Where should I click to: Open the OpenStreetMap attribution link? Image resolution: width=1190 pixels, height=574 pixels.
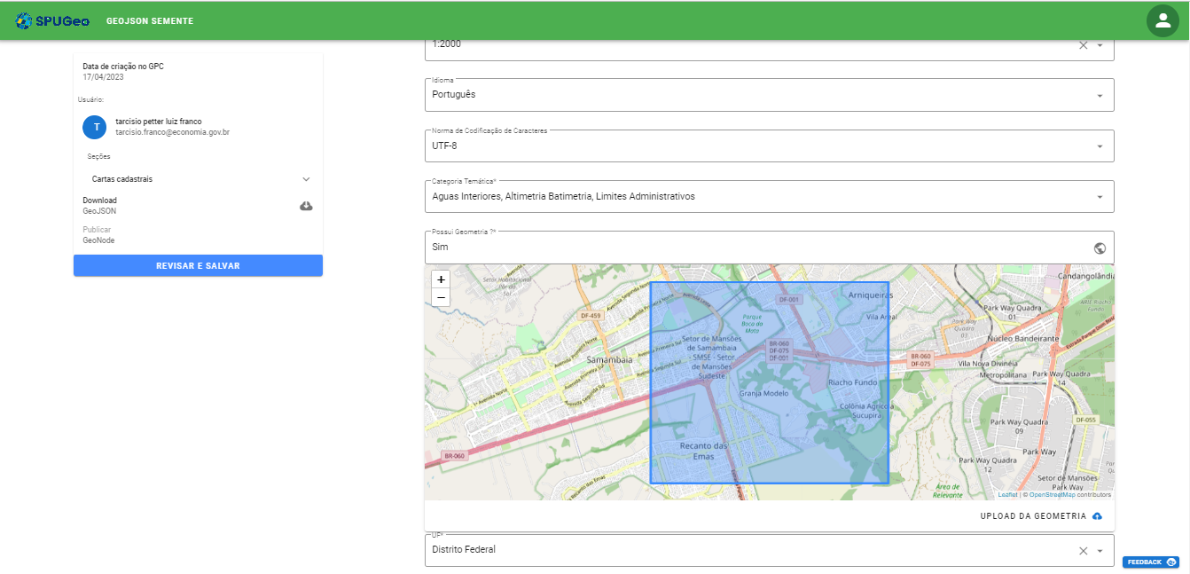[1052, 495]
